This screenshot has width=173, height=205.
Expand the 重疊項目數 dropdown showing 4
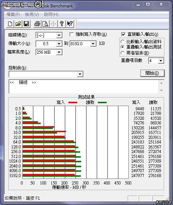161,61
